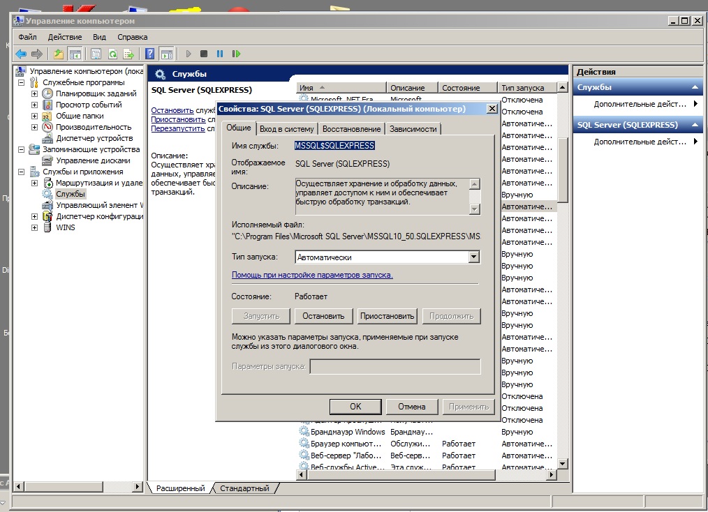The width and height of the screenshot is (708, 512).
Task: Collapse the Службы и приложения tree node
Action: (x=21, y=172)
